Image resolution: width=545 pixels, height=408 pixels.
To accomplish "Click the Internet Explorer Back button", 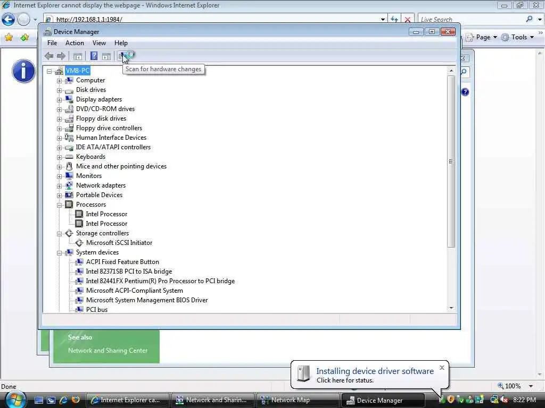I will (9, 20).
